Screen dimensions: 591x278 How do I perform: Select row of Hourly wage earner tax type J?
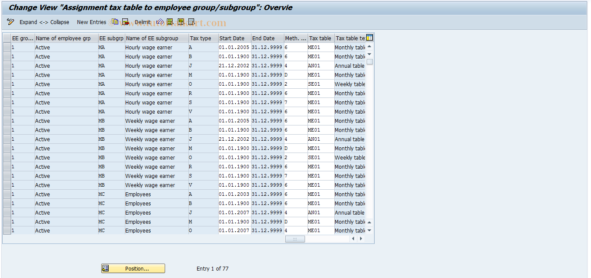[x=7, y=66]
